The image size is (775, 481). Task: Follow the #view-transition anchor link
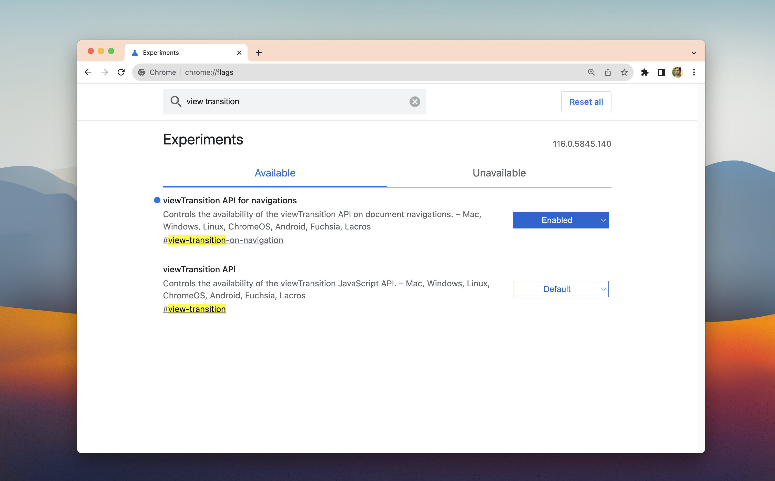point(194,309)
